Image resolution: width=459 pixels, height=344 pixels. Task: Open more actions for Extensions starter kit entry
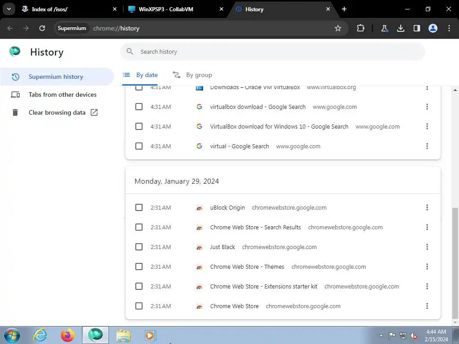pos(427,286)
